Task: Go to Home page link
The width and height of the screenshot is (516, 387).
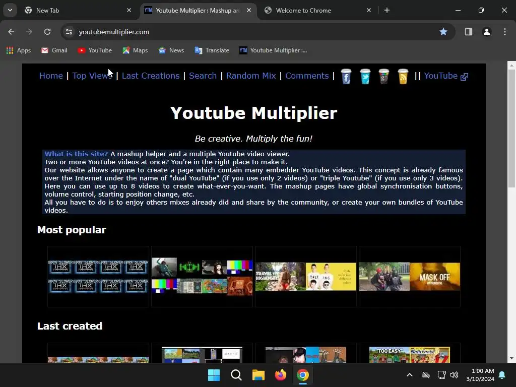Action: pos(51,76)
